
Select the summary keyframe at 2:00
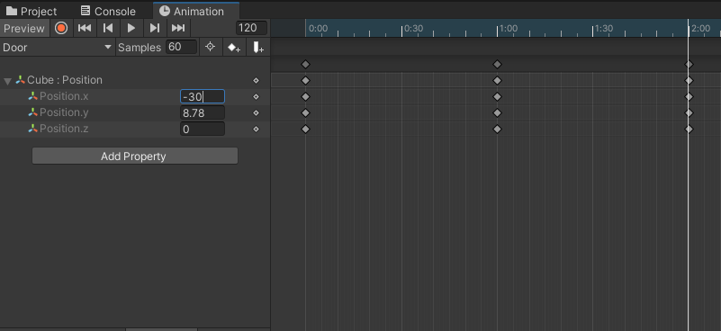689,65
